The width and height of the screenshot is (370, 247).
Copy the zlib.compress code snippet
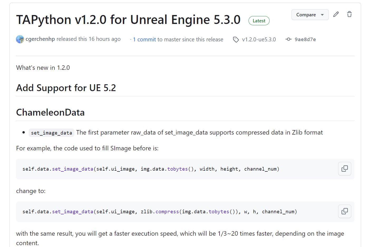(344, 211)
